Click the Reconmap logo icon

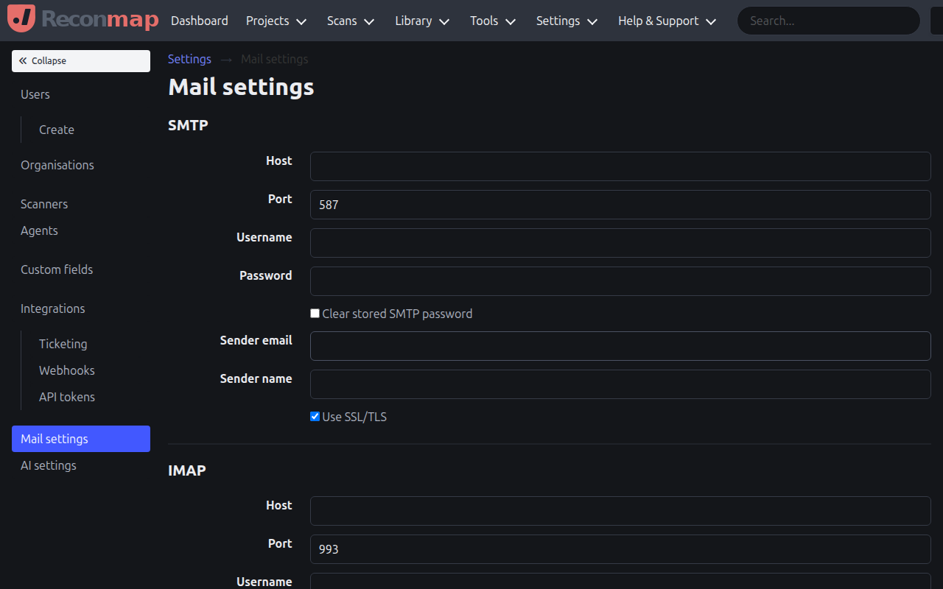(x=21, y=19)
